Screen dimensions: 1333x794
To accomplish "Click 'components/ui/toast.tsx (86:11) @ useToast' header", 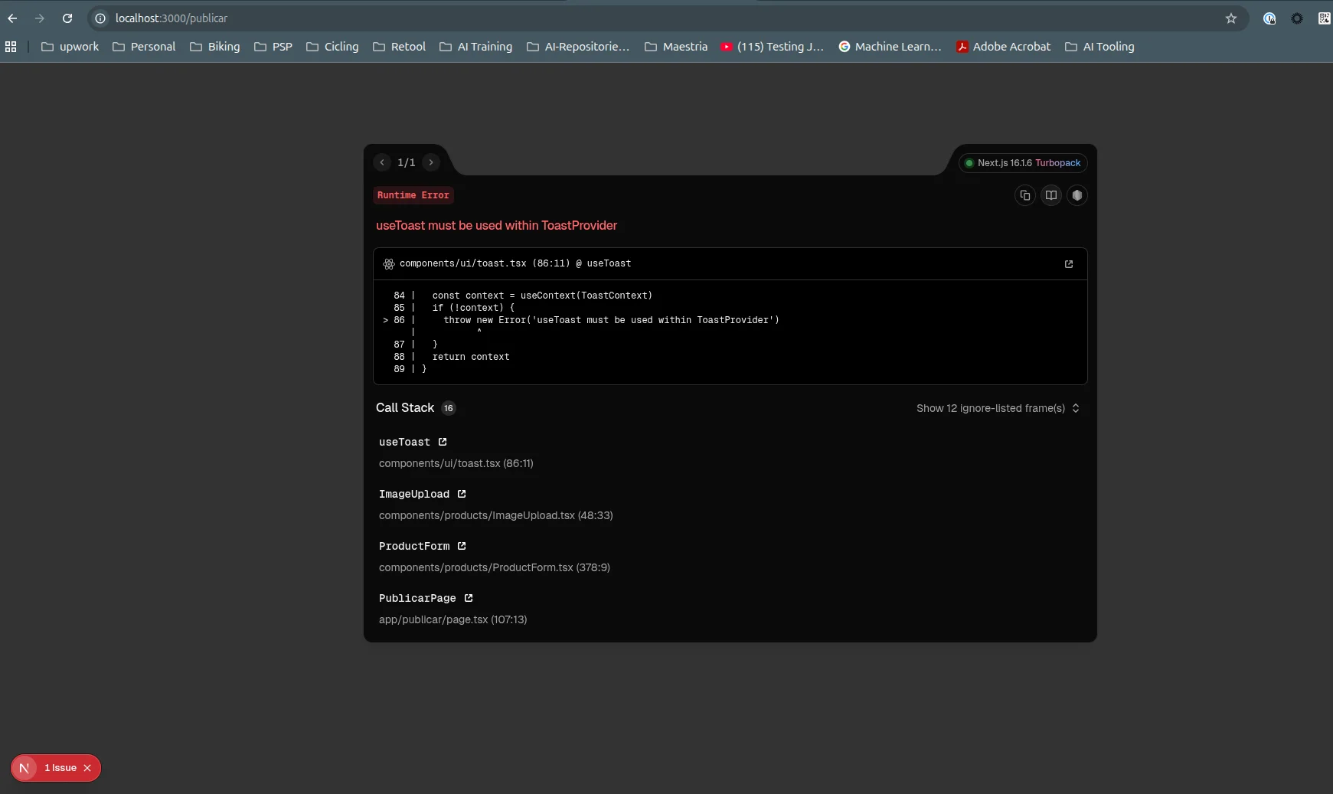I will pos(515,263).
